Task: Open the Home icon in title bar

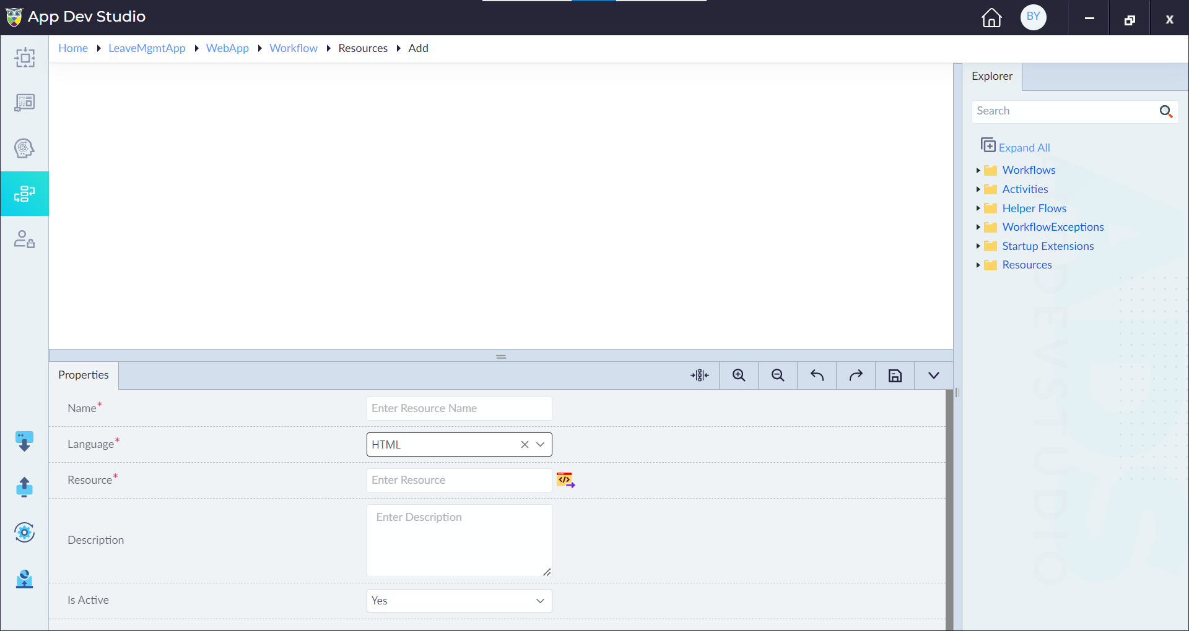Action: pos(991,17)
